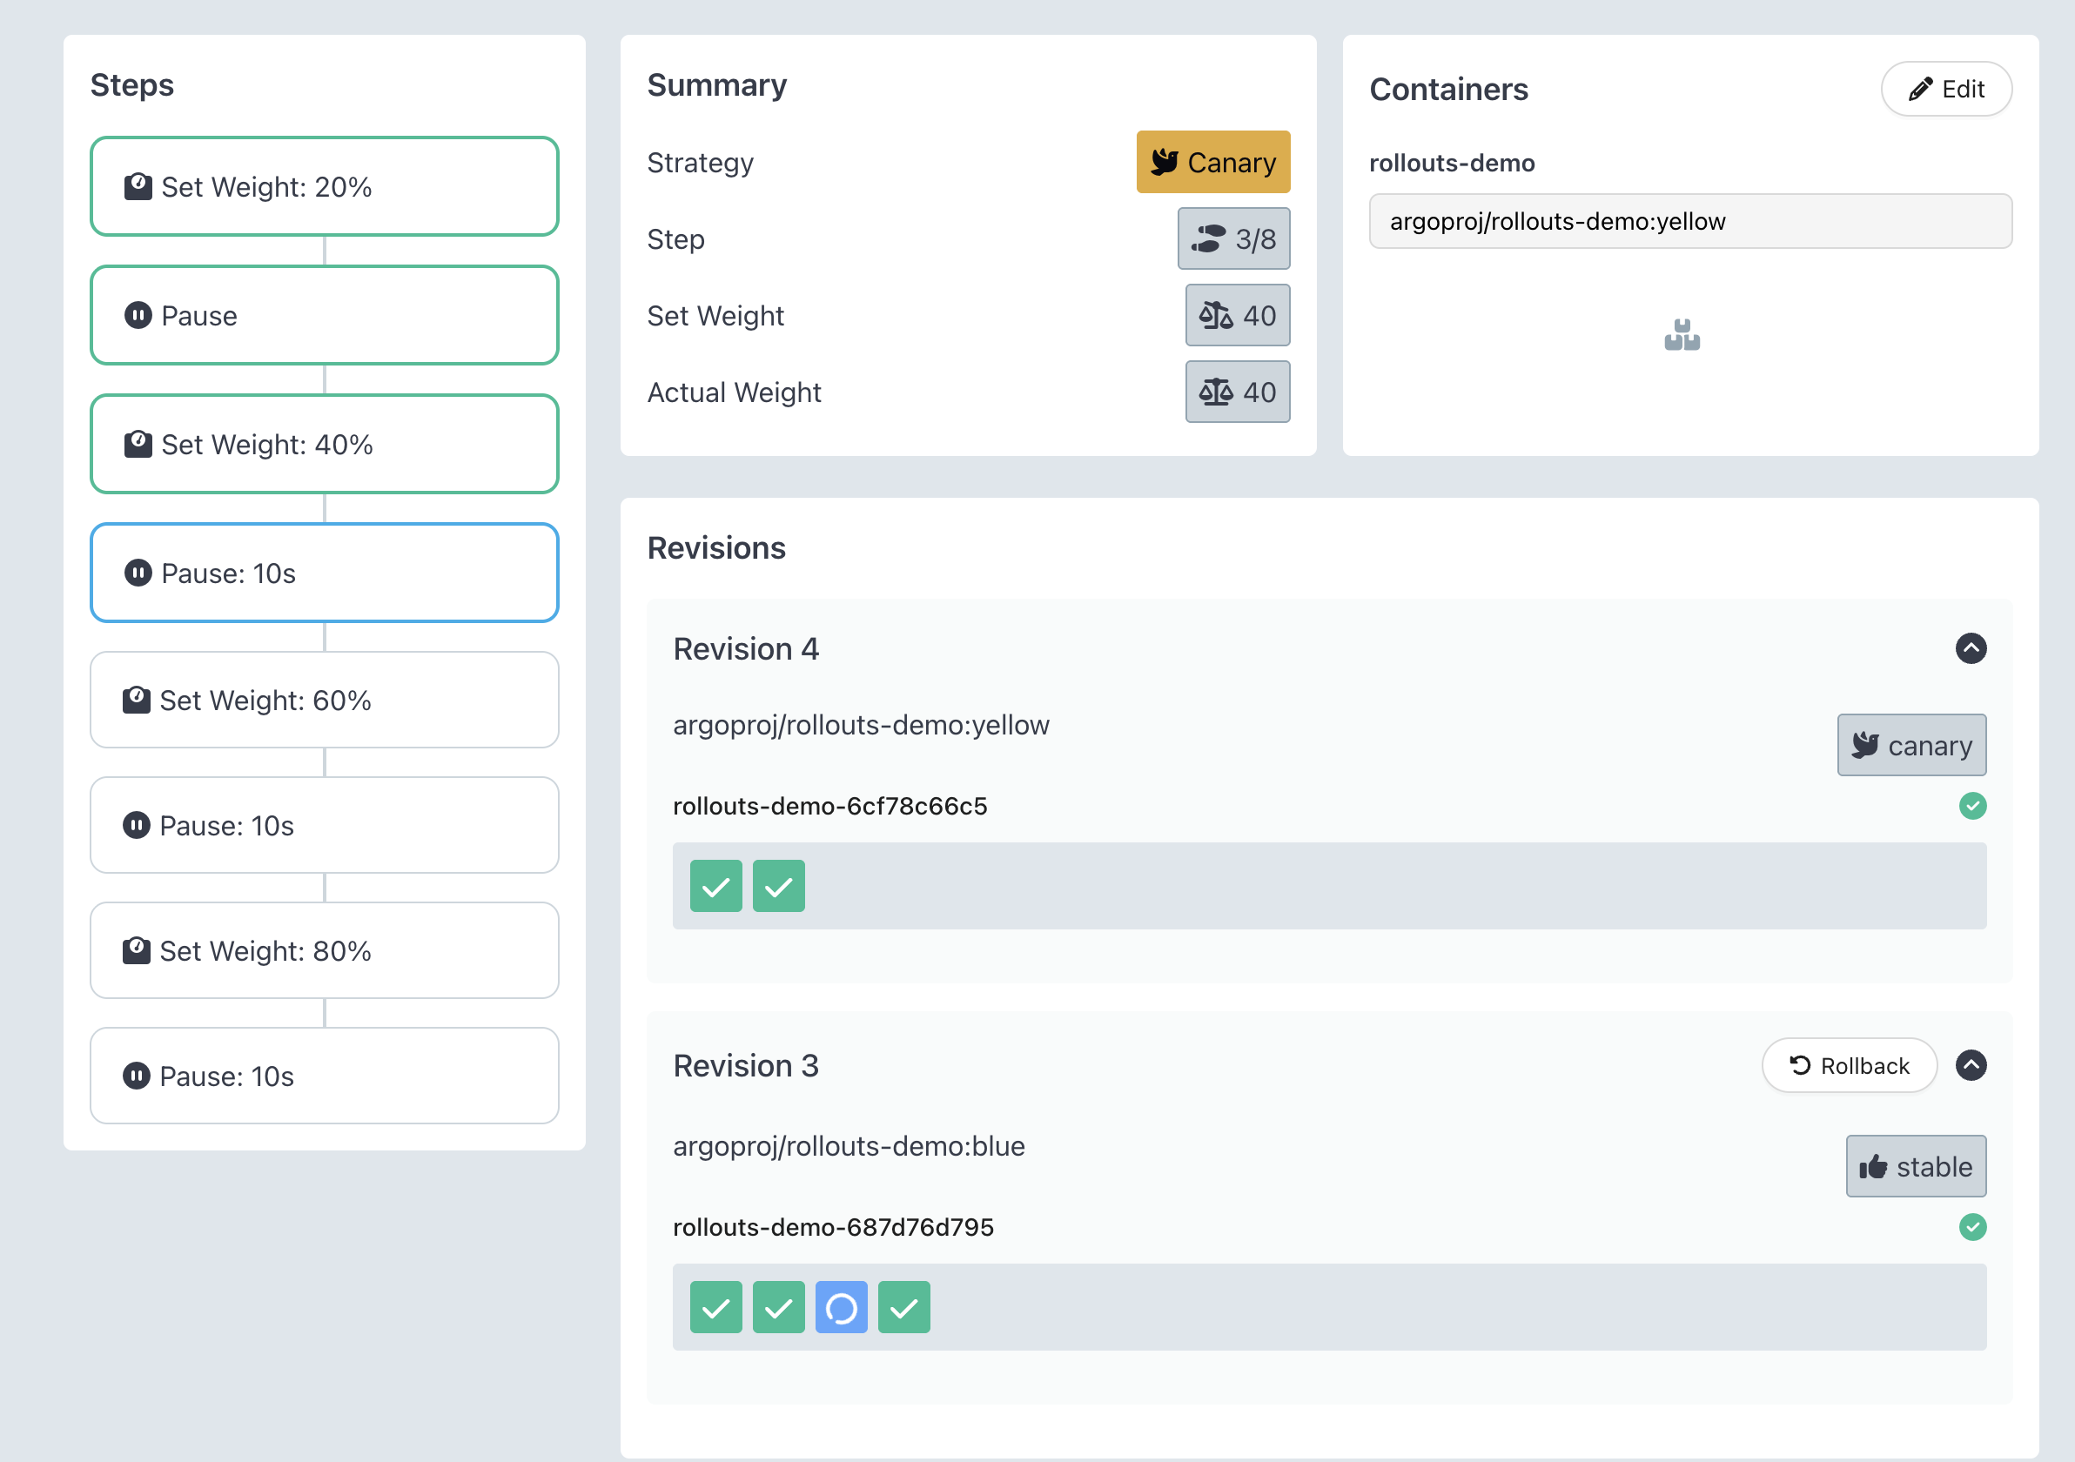Click the canary tag on Revision 4

1910,746
